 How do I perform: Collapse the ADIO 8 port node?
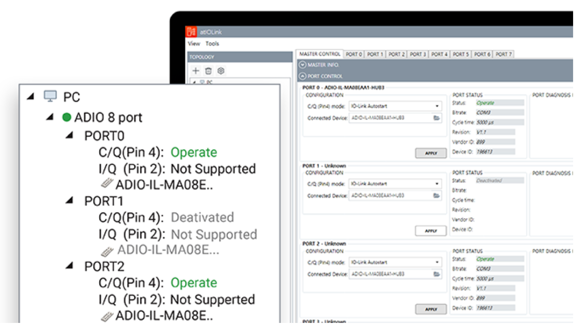coord(50,117)
